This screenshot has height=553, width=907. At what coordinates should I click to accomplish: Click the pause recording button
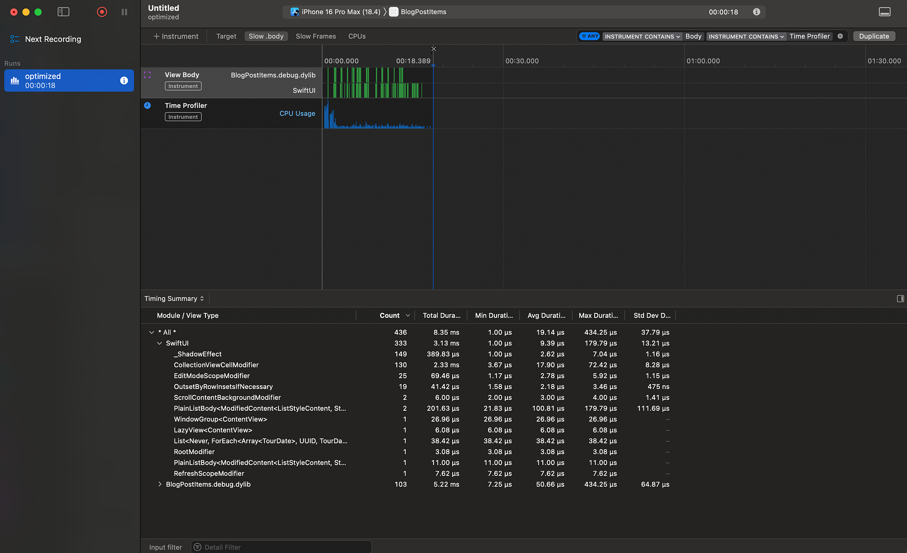[x=124, y=12]
